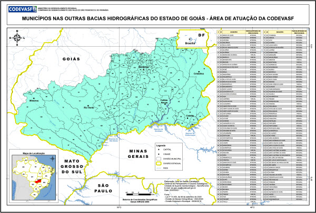Screen dimensions: 316x213
Task: Click the red highlighted area in location map
Action: coord(38,182)
